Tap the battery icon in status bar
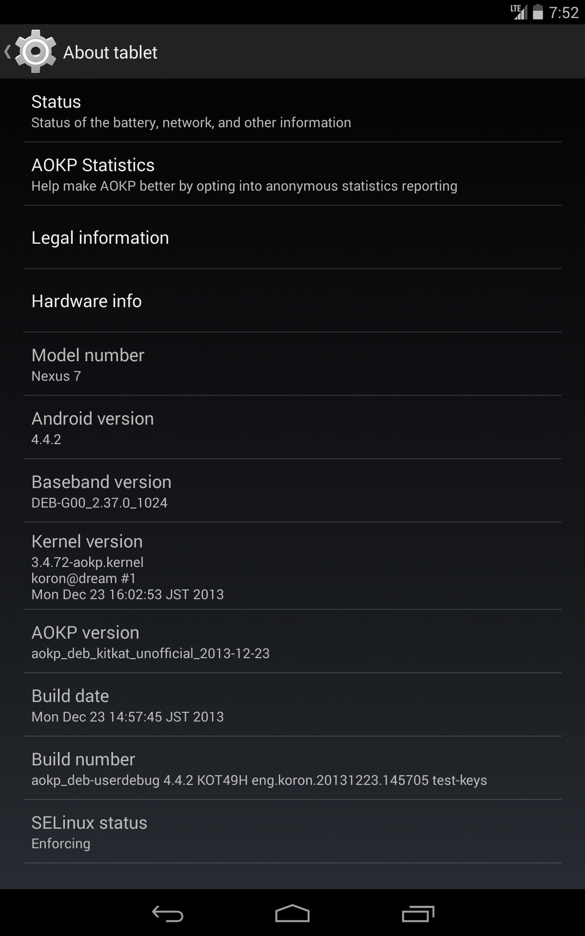 tap(538, 12)
